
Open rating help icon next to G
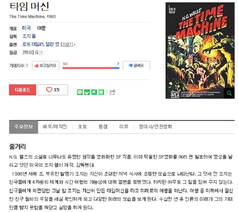click(41, 53)
